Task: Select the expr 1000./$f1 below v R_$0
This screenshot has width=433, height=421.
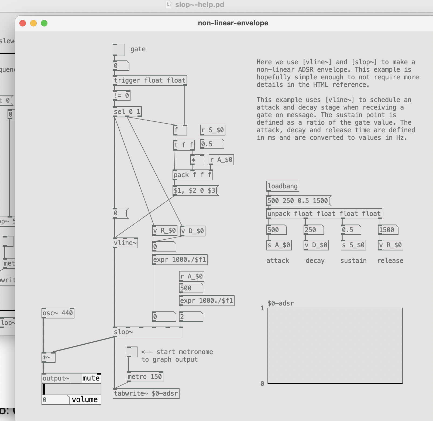Action: [180, 260]
